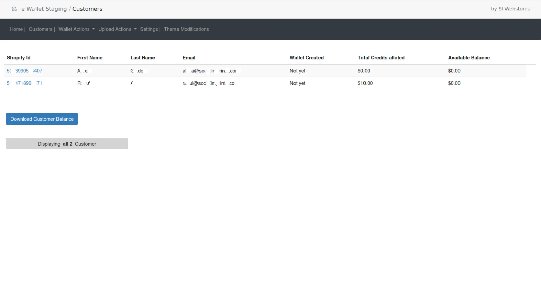The height and width of the screenshot is (304, 541).
Task: Go to Home in navigation bar
Action: [16, 29]
